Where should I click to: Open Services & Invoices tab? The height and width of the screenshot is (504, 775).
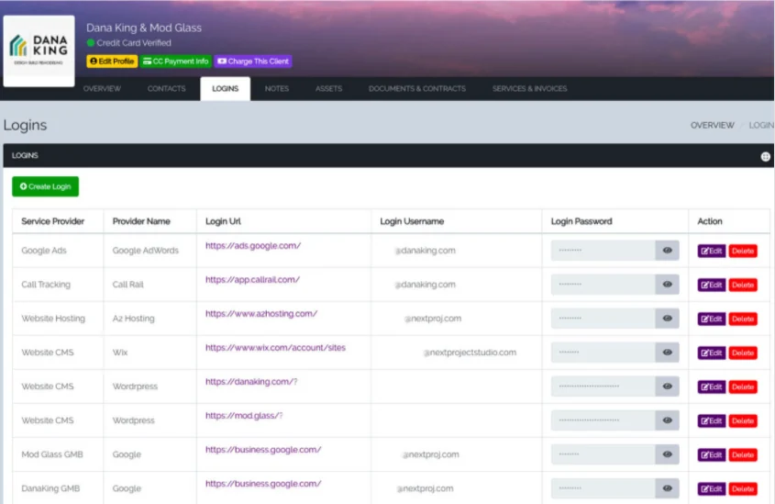click(529, 88)
